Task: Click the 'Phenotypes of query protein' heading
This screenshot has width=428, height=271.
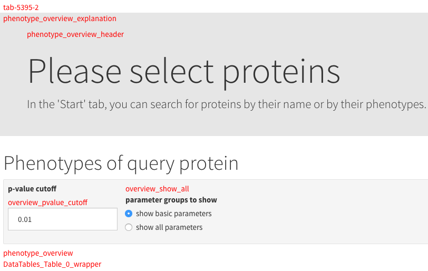Action: 121,163
